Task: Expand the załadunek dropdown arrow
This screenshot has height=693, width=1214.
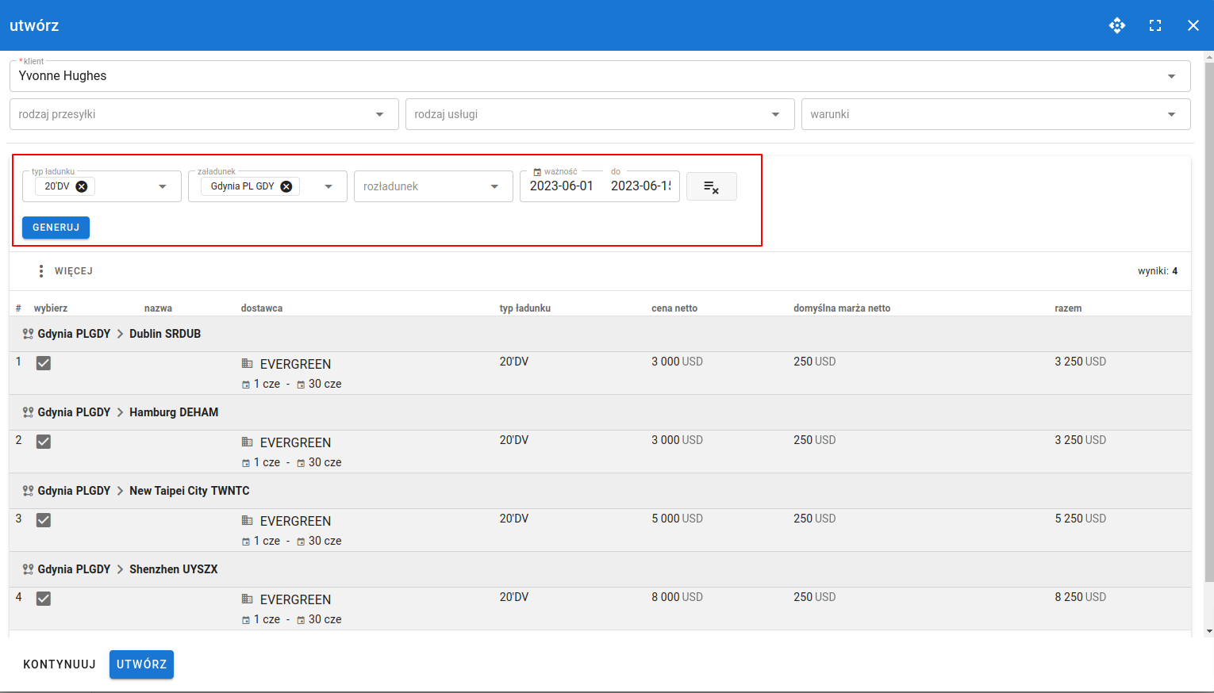Action: pos(328,186)
